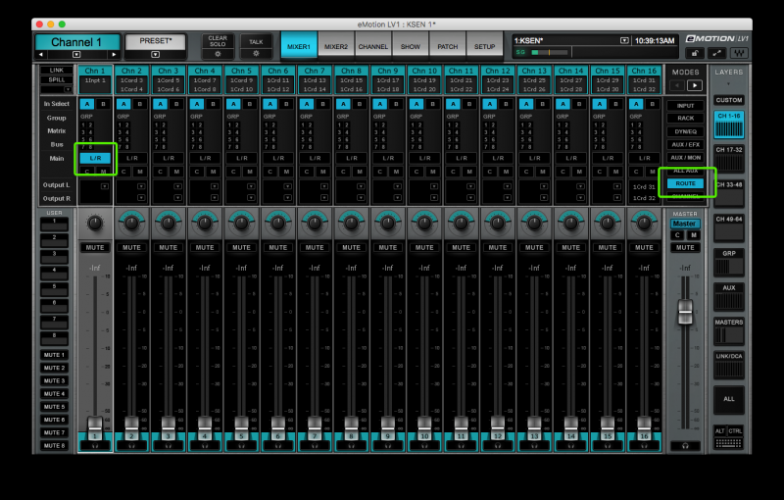This screenshot has height=500, width=784.
Task: Click the TALK button
Action: tap(256, 41)
